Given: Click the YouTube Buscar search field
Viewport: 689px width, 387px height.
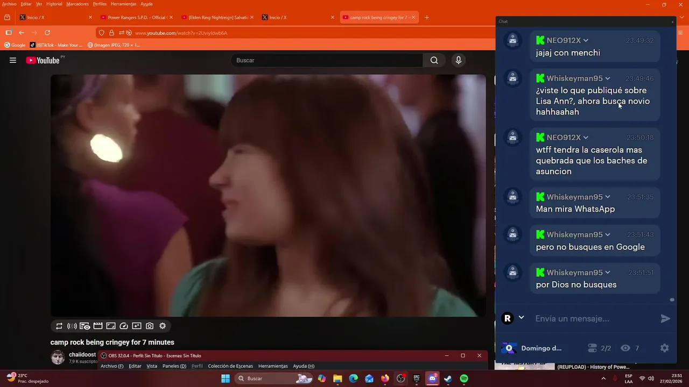Looking at the screenshot, I should pyautogui.click(x=327, y=60).
